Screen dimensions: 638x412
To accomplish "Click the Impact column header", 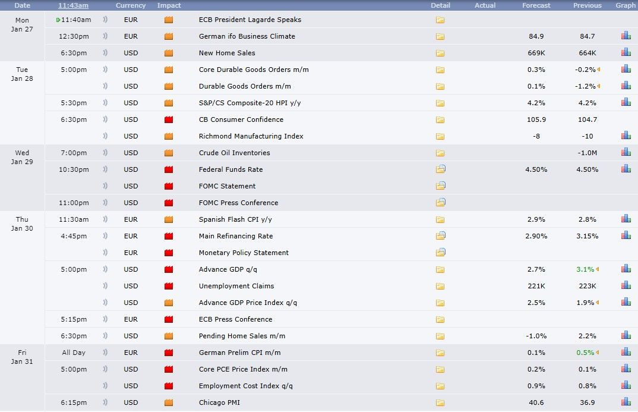I will coord(169,5).
